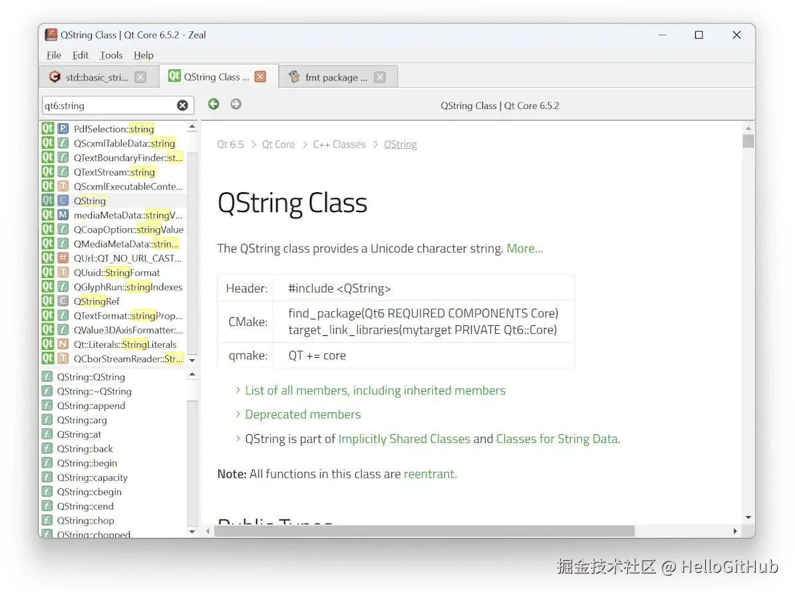The width and height of the screenshot is (795, 592).
Task: Go forward with the gray arrow
Action: pos(236,104)
